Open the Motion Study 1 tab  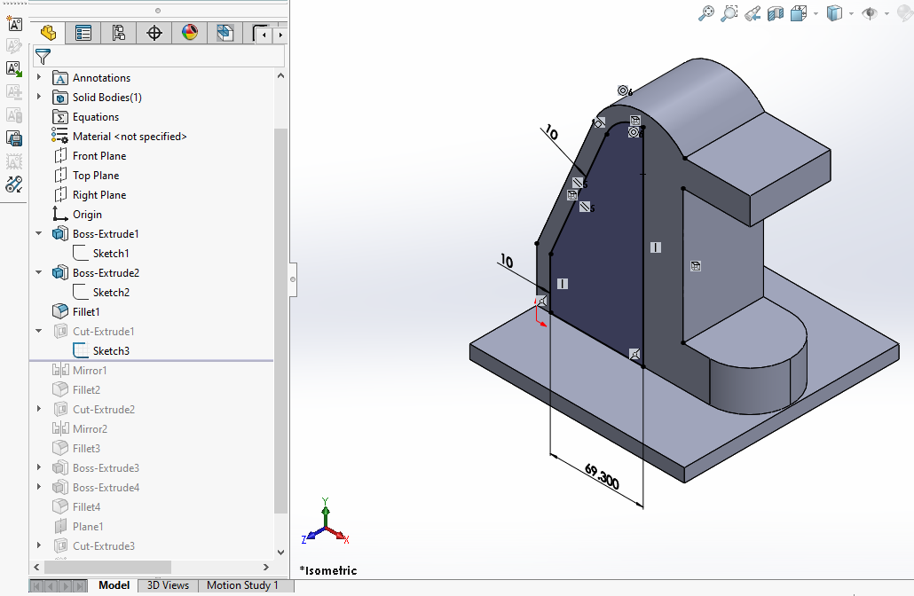pyautogui.click(x=242, y=585)
